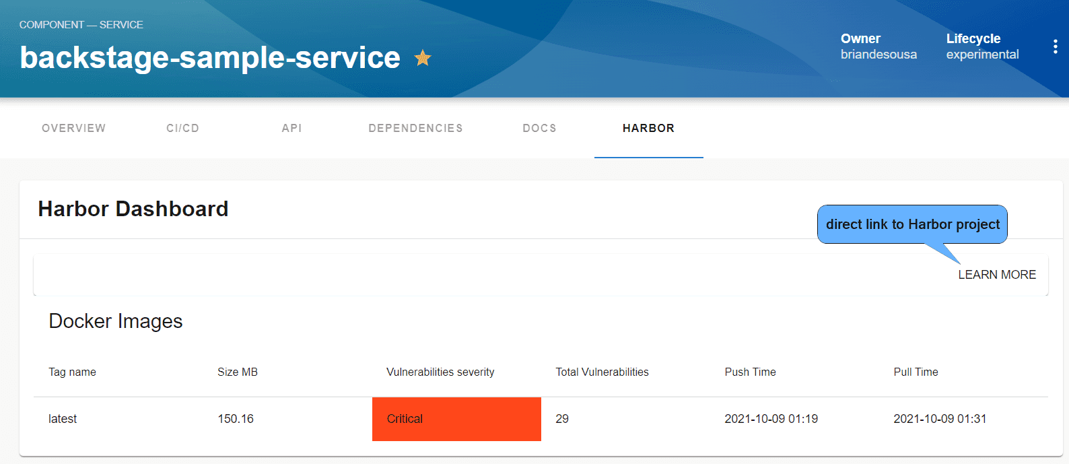Click the red Critical severity cell

(456, 419)
